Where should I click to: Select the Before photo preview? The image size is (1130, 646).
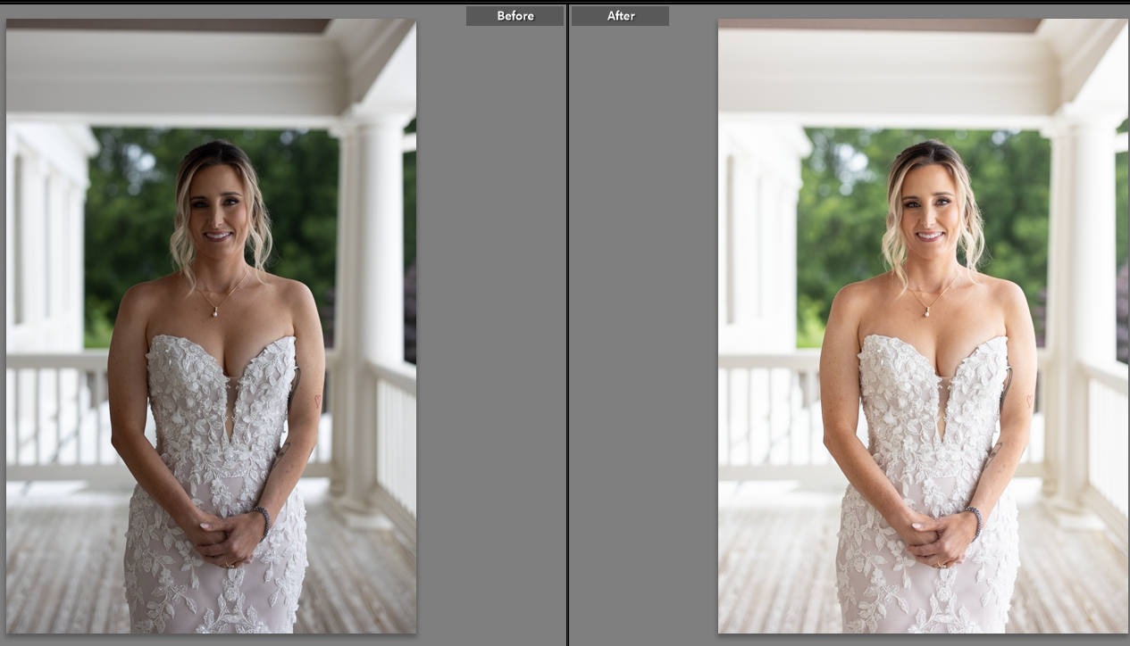click(211, 326)
